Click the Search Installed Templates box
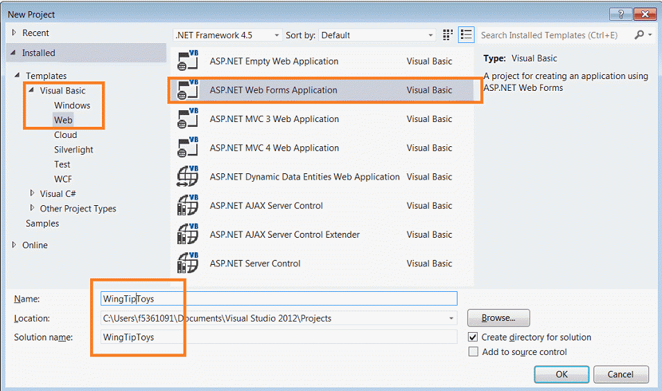The width and height of the screenshot is (662, 391). [555, 35]
